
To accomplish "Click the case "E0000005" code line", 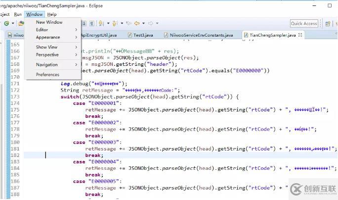I will [x=97, y=181].
